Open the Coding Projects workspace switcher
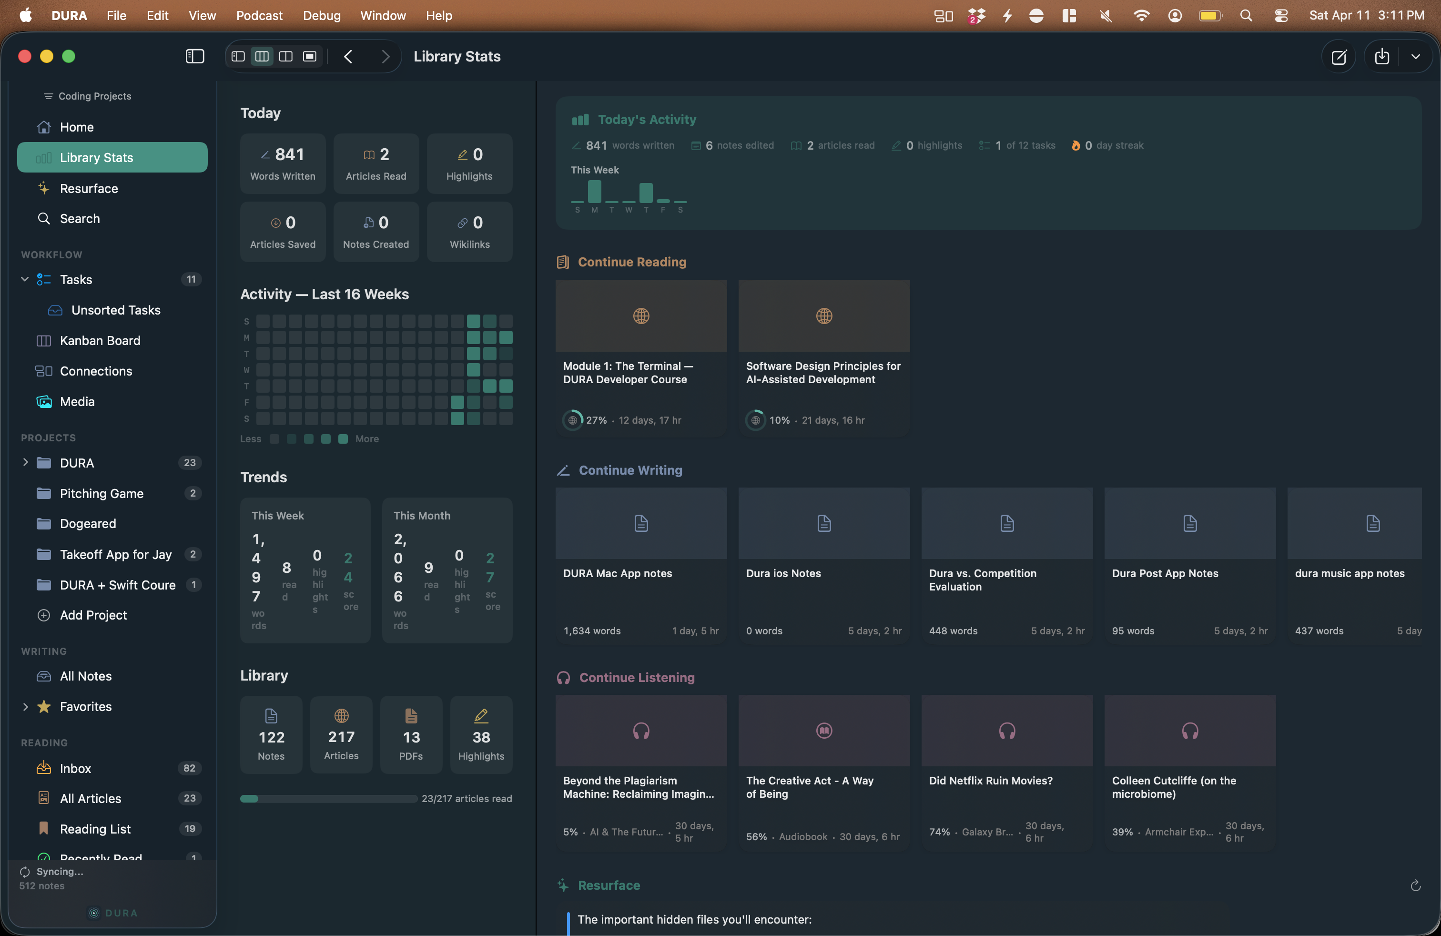Image resolution: width=1441 pixels, height=936 pixels. point(88,96)
